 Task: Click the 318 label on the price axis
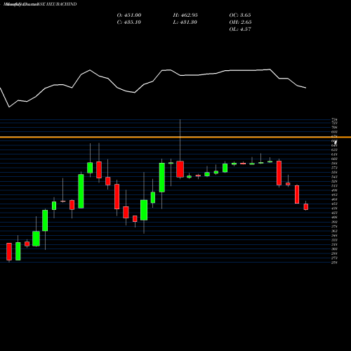pyautogui.click(x=334, y=244)
